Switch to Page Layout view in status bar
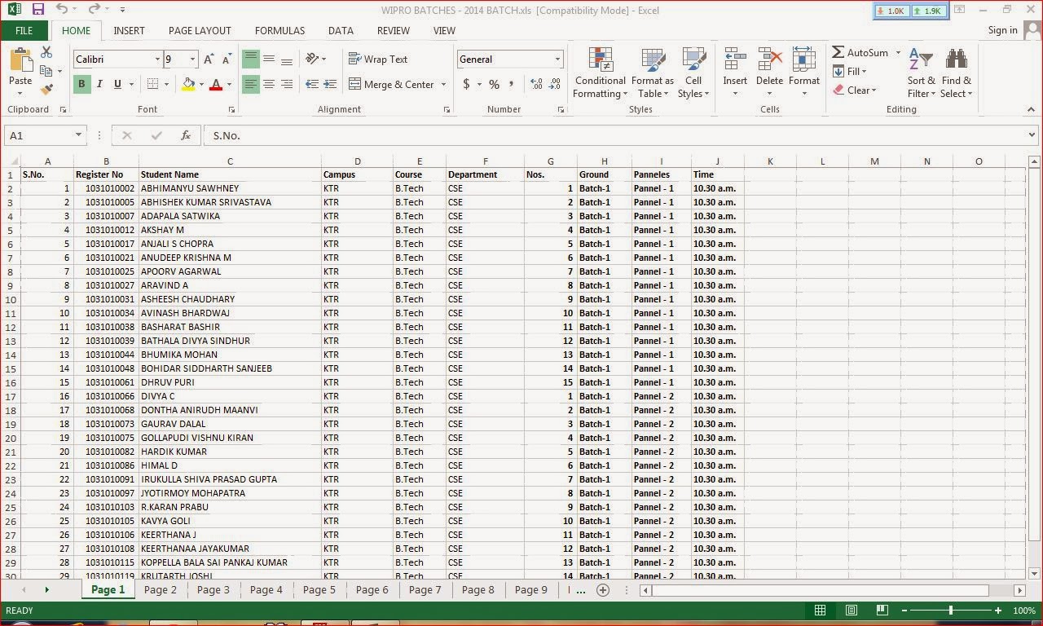 click(851, 610)
